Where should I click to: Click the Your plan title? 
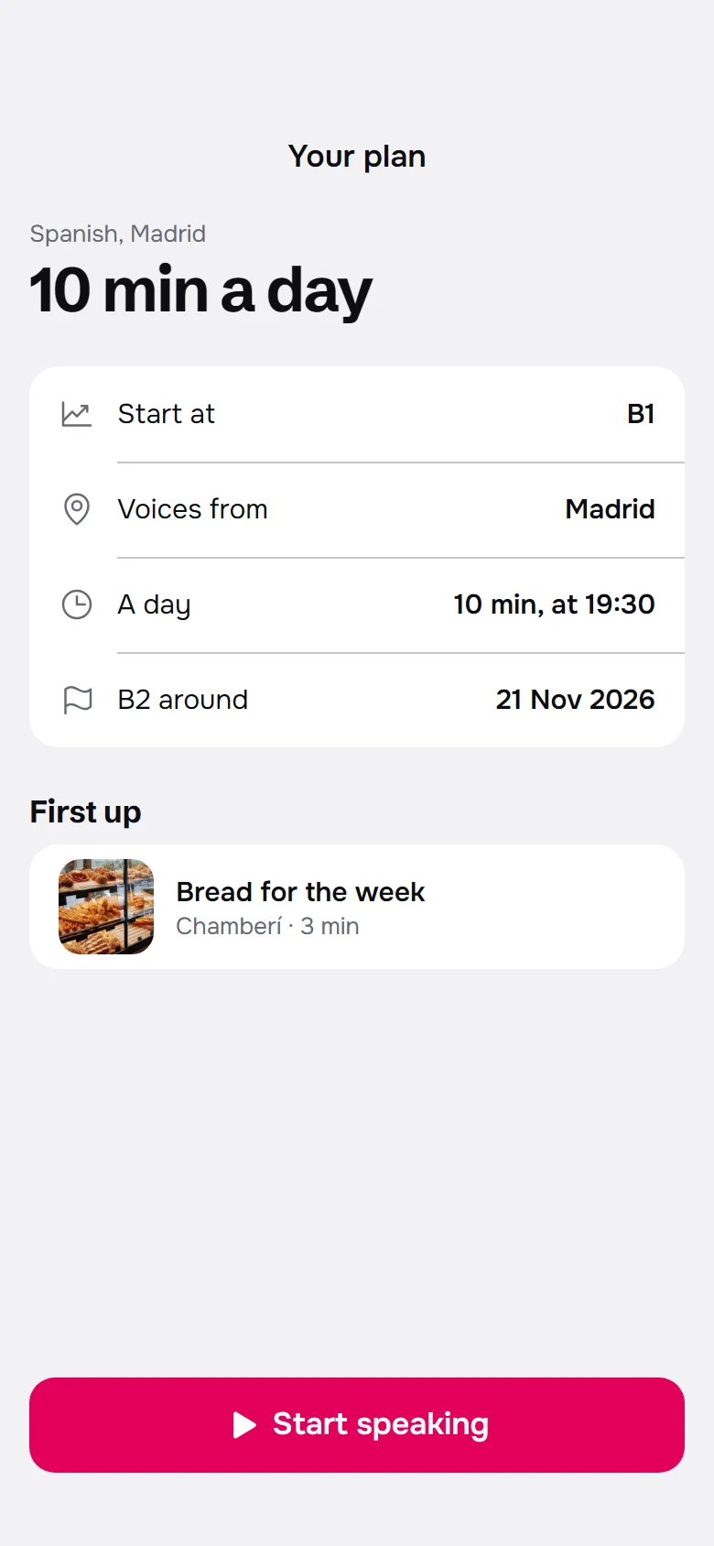357,157
